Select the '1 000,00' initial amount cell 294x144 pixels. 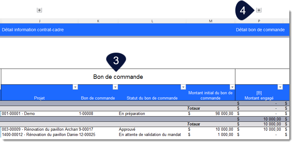point(210,134)
